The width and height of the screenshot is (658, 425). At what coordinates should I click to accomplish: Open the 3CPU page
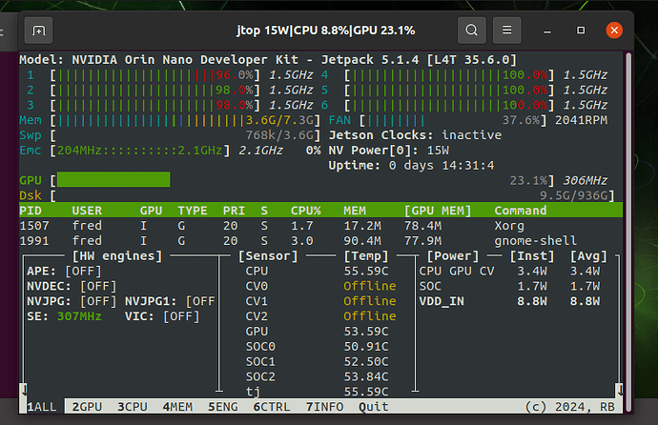[x=133, y=407]
